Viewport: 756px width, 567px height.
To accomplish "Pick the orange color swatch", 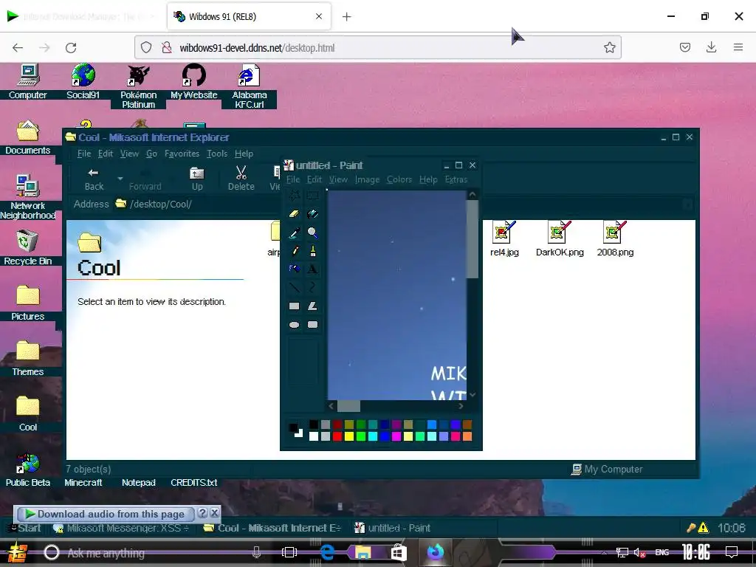I will pyautogui.click(x=467, y=436).
